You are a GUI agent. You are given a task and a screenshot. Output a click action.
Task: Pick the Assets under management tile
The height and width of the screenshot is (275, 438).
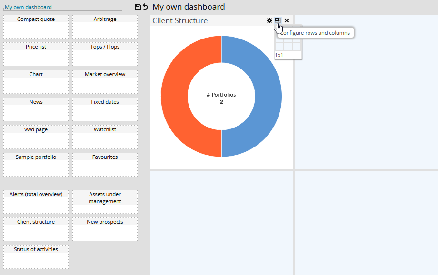click(x=105, y=202)
